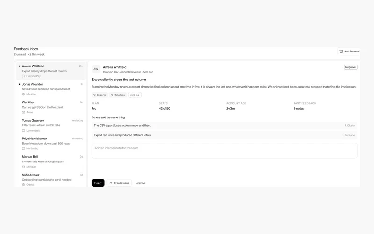The image size is (374, 234).
Task: Click the chat icon beside Halcyon Pay
Action: click(23, 76)
